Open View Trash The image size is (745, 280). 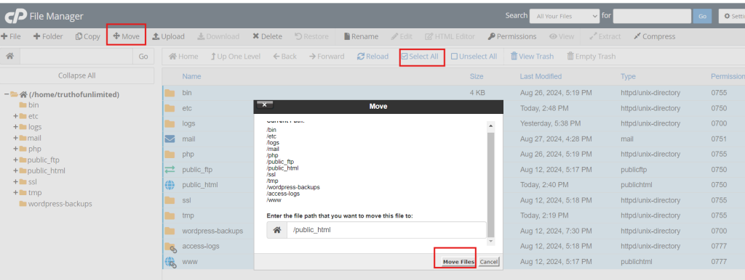[x=532, y=57]
